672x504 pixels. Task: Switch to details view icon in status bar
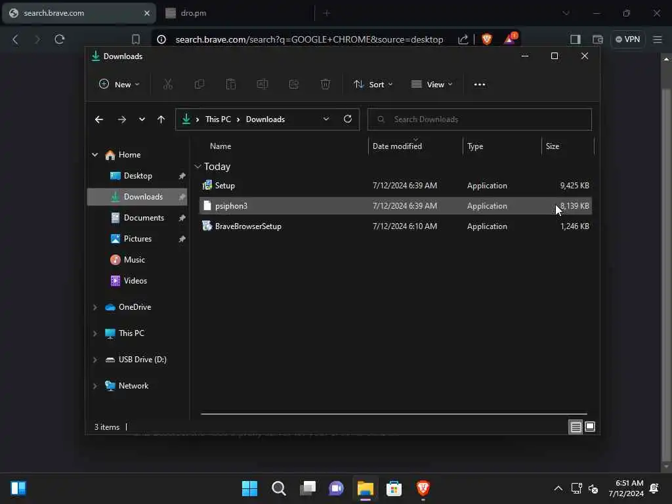pyautogui.click(x=576, y=427)
